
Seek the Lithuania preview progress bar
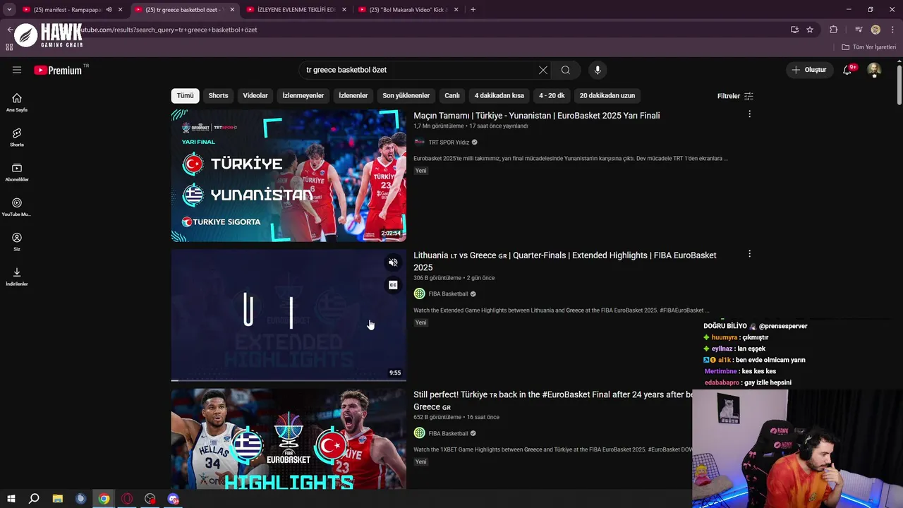[289, 380]
